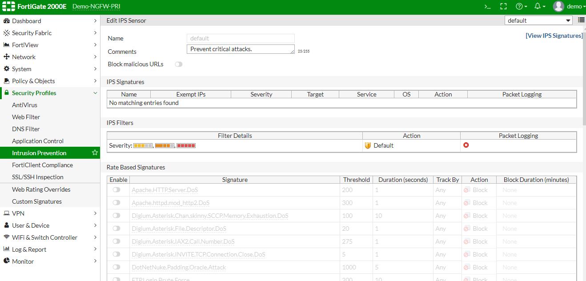Click the critical severity red bar

(186, 145)
